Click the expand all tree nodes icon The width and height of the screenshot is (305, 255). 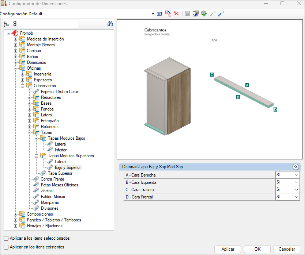pyautogui.click(x=7, y=24)
